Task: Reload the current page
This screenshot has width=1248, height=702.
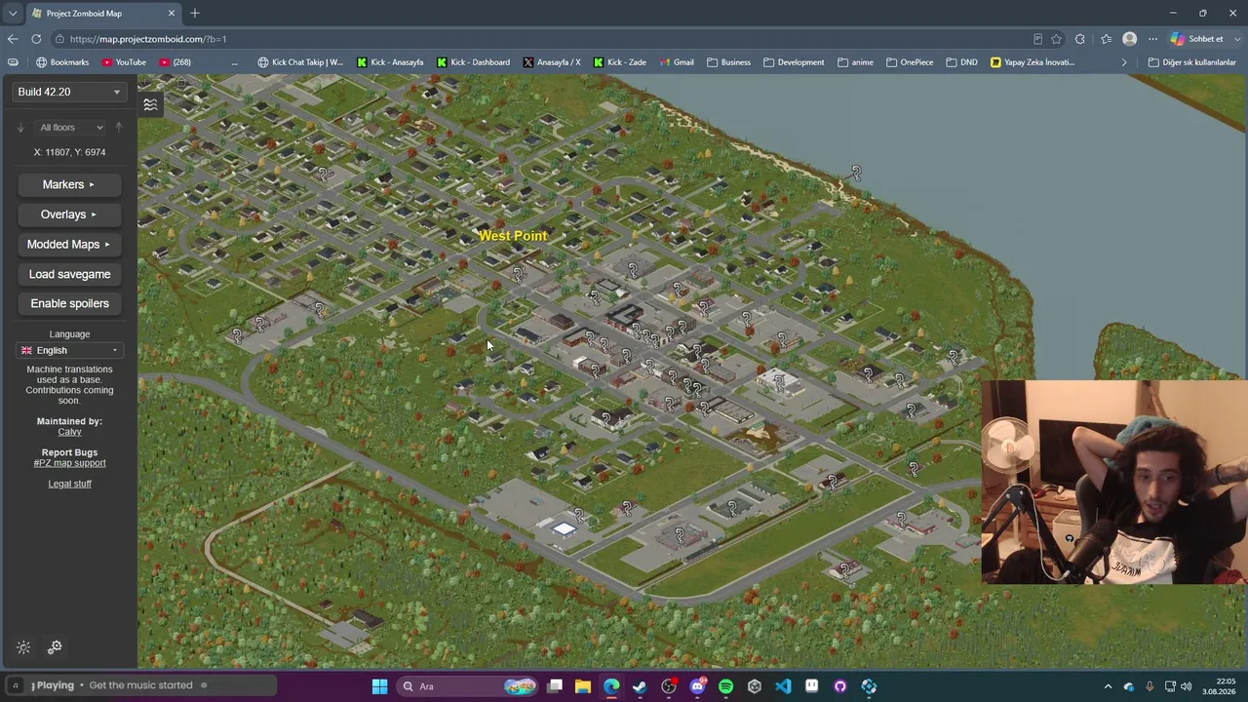Action: (36, 39)
